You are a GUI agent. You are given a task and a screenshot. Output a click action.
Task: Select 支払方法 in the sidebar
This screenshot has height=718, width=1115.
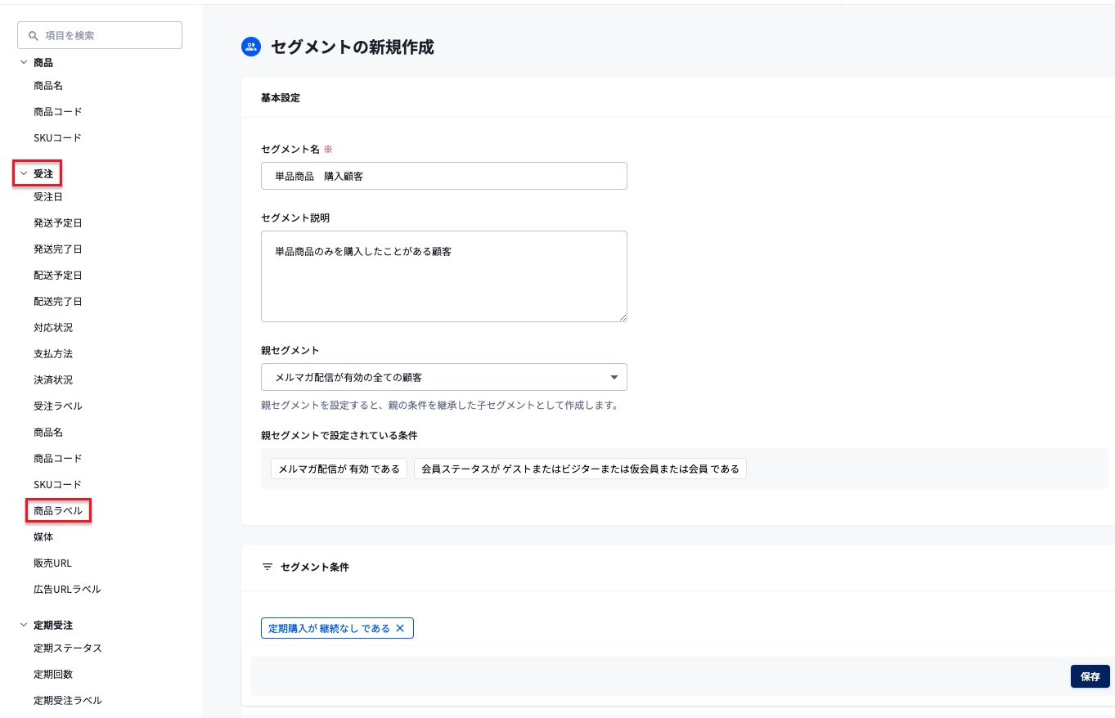(52, 353)
